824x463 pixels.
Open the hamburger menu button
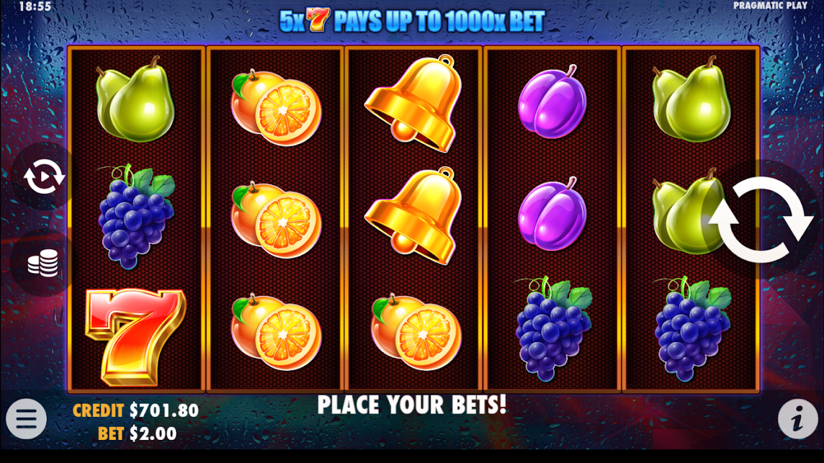pos(27,418)
